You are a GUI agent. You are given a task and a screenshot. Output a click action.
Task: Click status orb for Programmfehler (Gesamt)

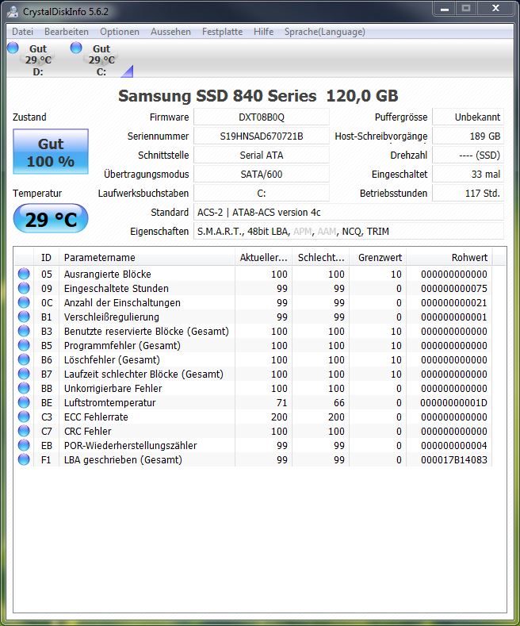tap(24, 345)
